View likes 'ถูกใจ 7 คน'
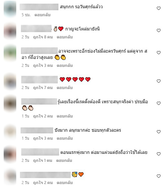Viewport: 165px width, 189px height. [43, 88]
